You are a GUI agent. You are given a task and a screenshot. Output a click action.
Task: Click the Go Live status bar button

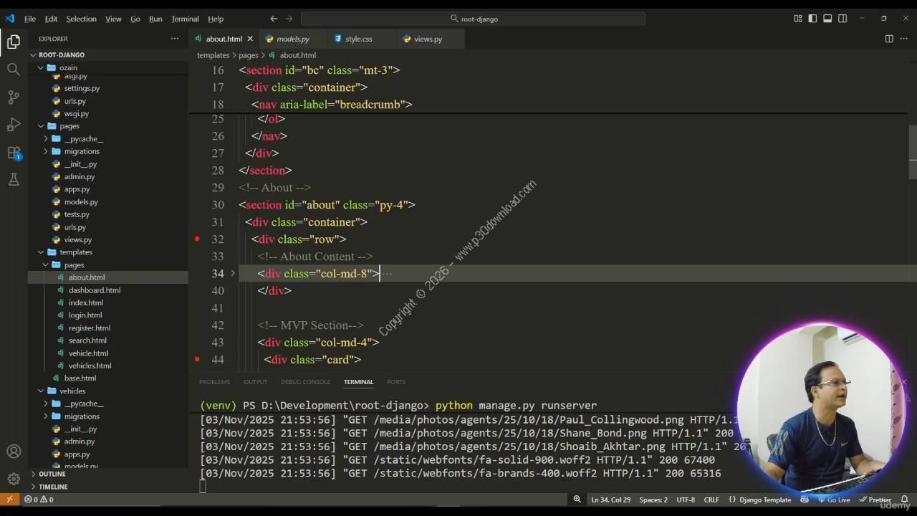click(834, 500)
